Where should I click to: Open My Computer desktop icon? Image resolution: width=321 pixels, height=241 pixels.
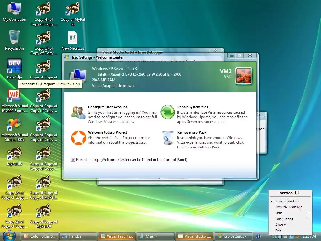point(14,12)
